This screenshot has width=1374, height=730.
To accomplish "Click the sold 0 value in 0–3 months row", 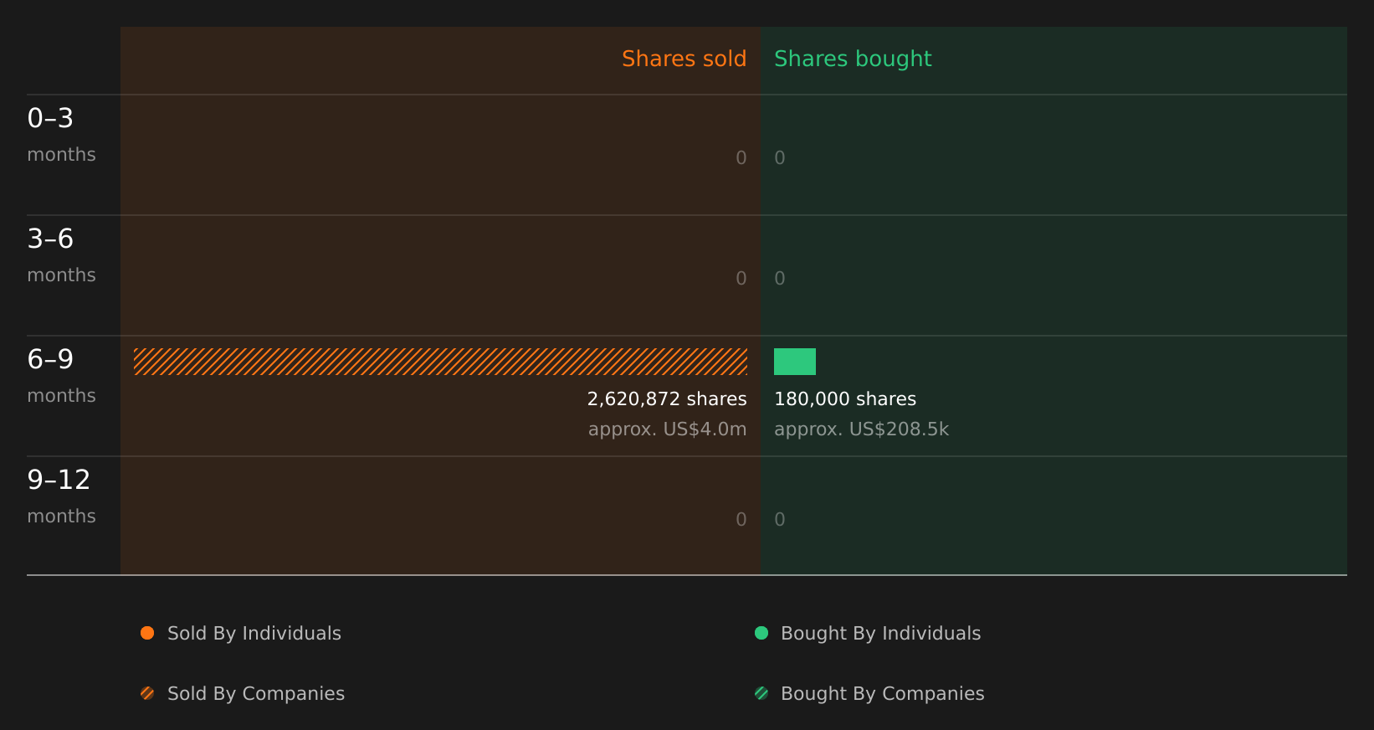I will 741,158.
